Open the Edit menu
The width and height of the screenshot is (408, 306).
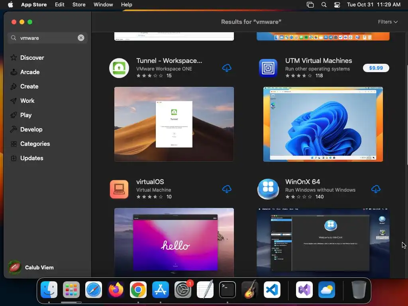click(60, 4)
